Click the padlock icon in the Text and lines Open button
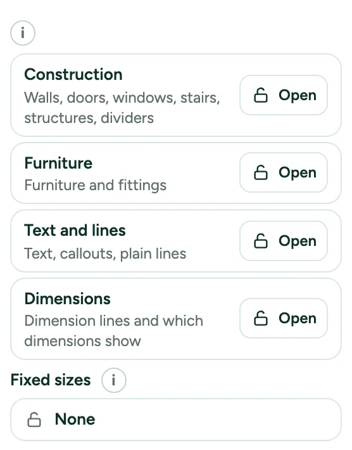Viewport: 352px width, 450px height. [x=261, y=241]
